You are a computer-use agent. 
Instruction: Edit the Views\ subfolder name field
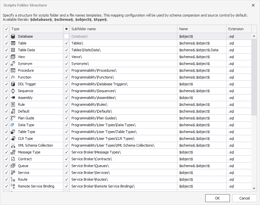(x=124, y=57)
